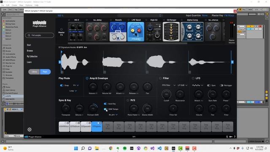Toggle the Master FX power button

click(x=61, y=29)
